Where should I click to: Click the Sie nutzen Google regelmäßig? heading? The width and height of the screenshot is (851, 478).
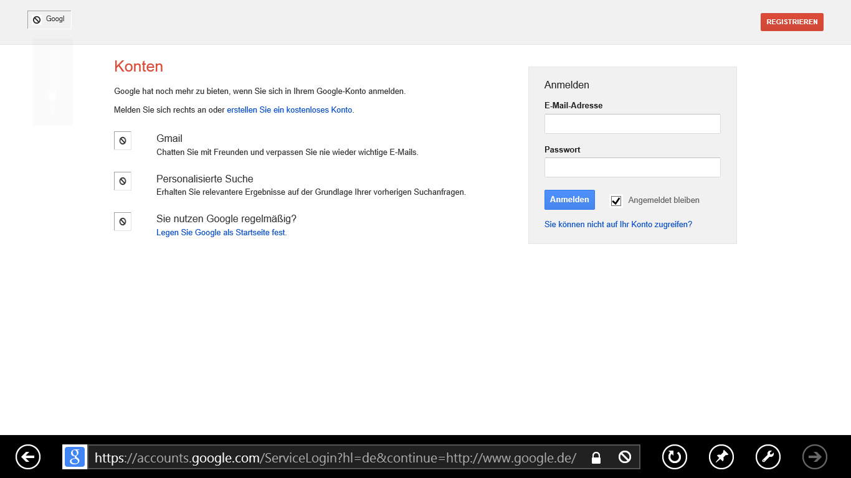click(226, 219)
